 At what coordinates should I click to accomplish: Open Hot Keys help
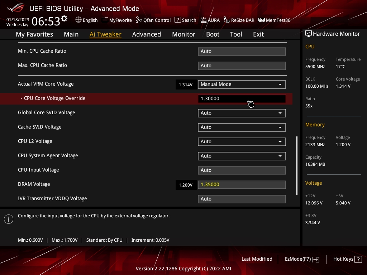coord(347,259)
